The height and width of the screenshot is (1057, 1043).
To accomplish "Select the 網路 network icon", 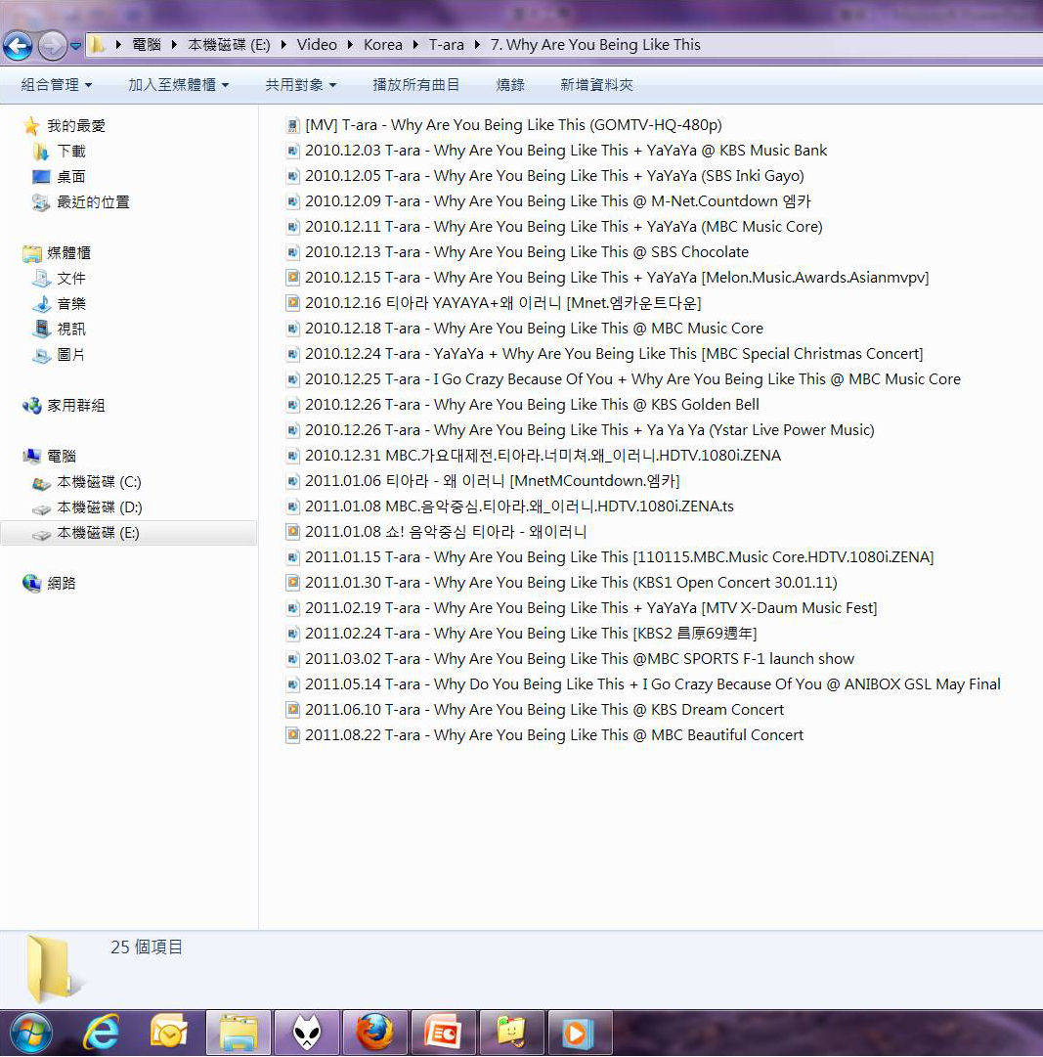I will pos(31,583).
